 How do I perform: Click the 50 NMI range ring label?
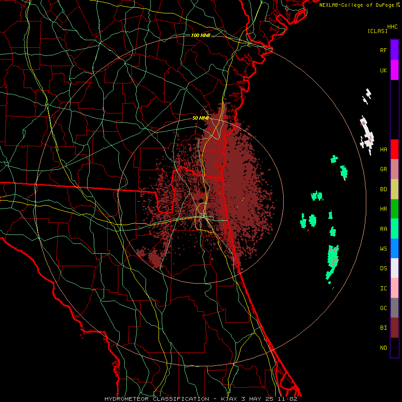tap(201, 118)
